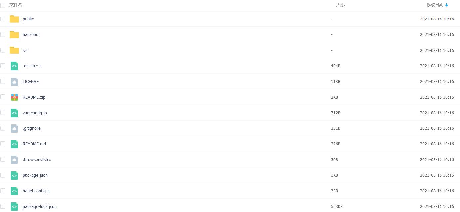Click the backend folder icon
This screenshot has width=460, height=212.
(x=14, y=35)
